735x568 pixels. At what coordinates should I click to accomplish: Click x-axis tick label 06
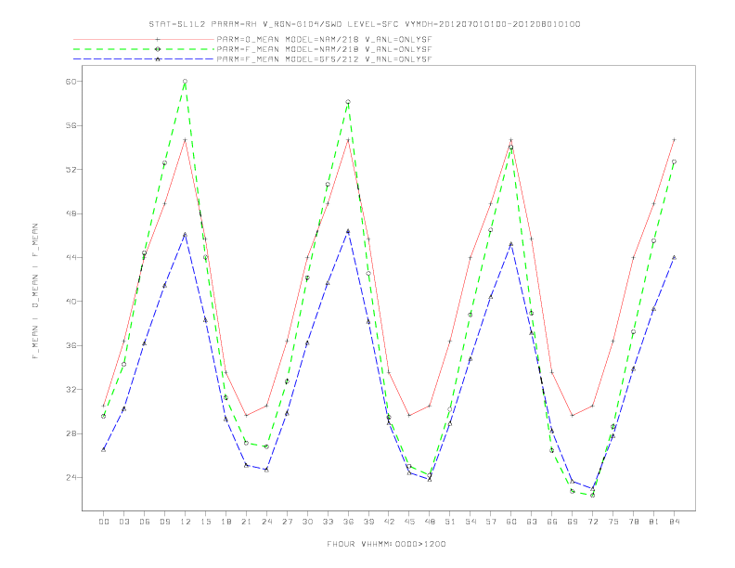(x=145, y=522)
